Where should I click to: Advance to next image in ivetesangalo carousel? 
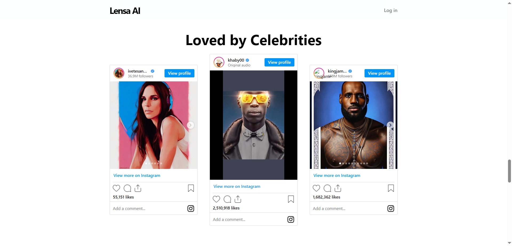pos(190,125)
